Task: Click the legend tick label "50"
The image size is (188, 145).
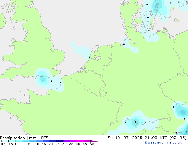Action: point(92,144)
